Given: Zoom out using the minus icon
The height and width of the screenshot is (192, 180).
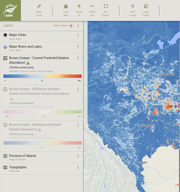Looking at the screenshot, I should pos(92,6).
